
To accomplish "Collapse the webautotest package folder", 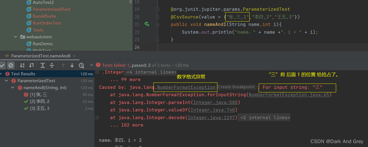I will [x=16, y=37].
